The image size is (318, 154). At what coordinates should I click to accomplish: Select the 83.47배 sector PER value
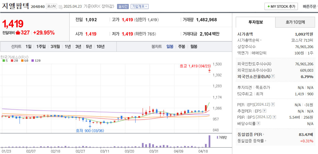click(x=306, y=134)
